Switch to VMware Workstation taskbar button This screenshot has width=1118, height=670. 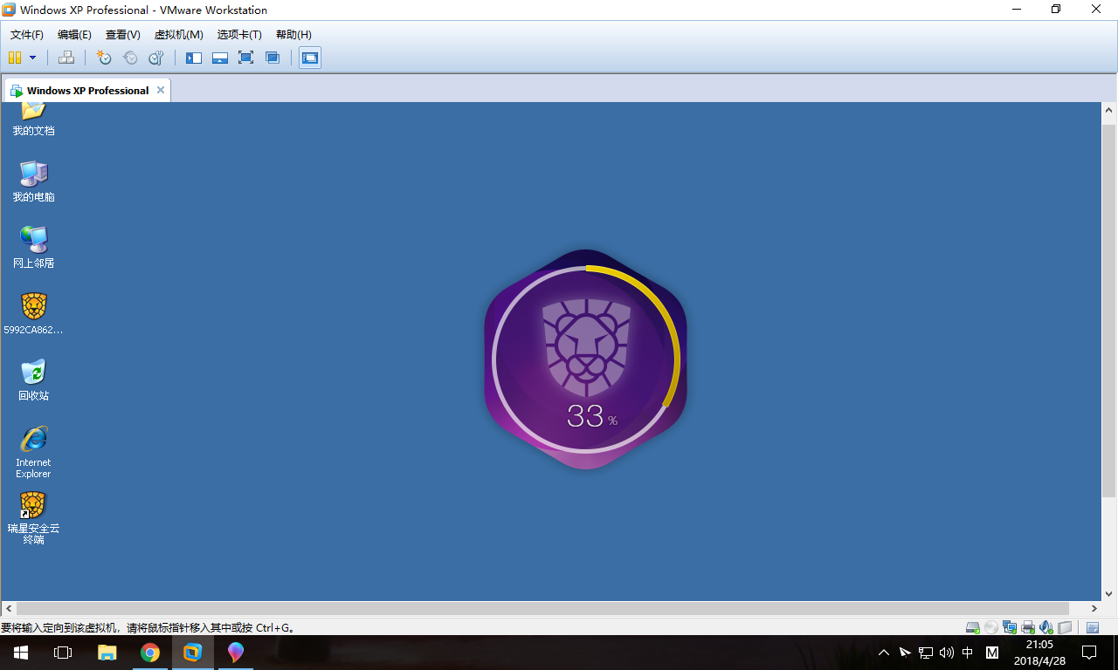(192, 653)
